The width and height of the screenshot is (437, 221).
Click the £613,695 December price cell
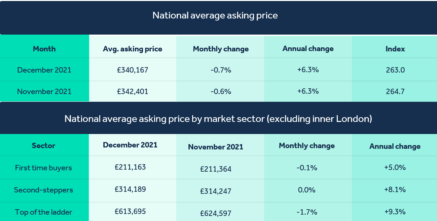[130, 212]
